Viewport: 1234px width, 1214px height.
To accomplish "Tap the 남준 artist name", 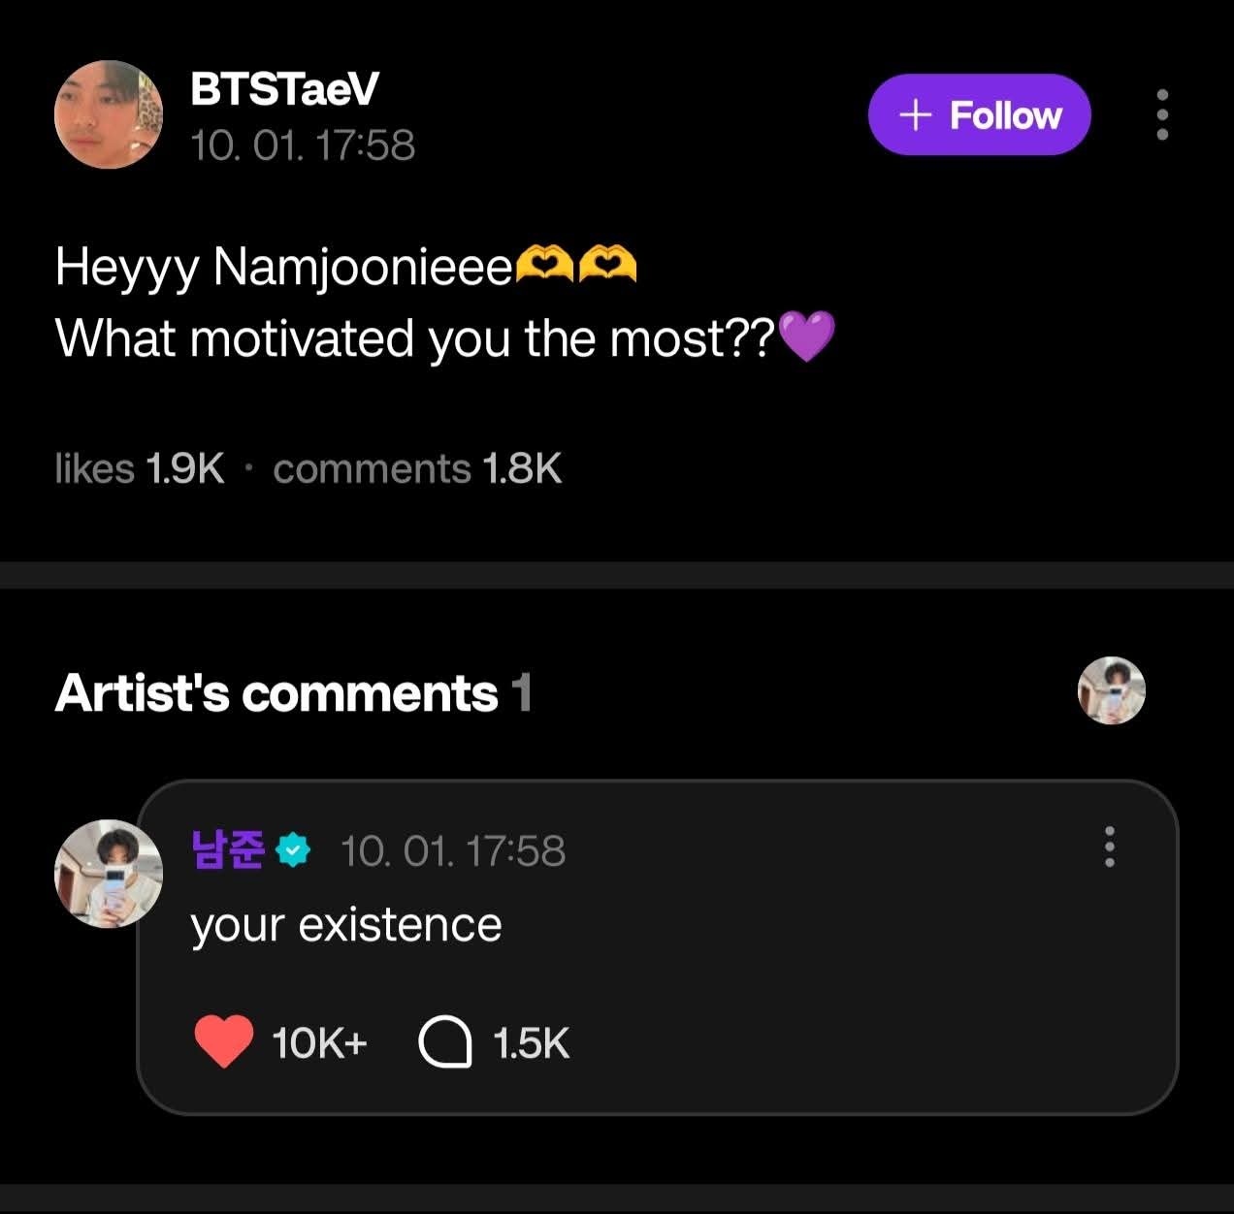I will [x=229, y=850].
